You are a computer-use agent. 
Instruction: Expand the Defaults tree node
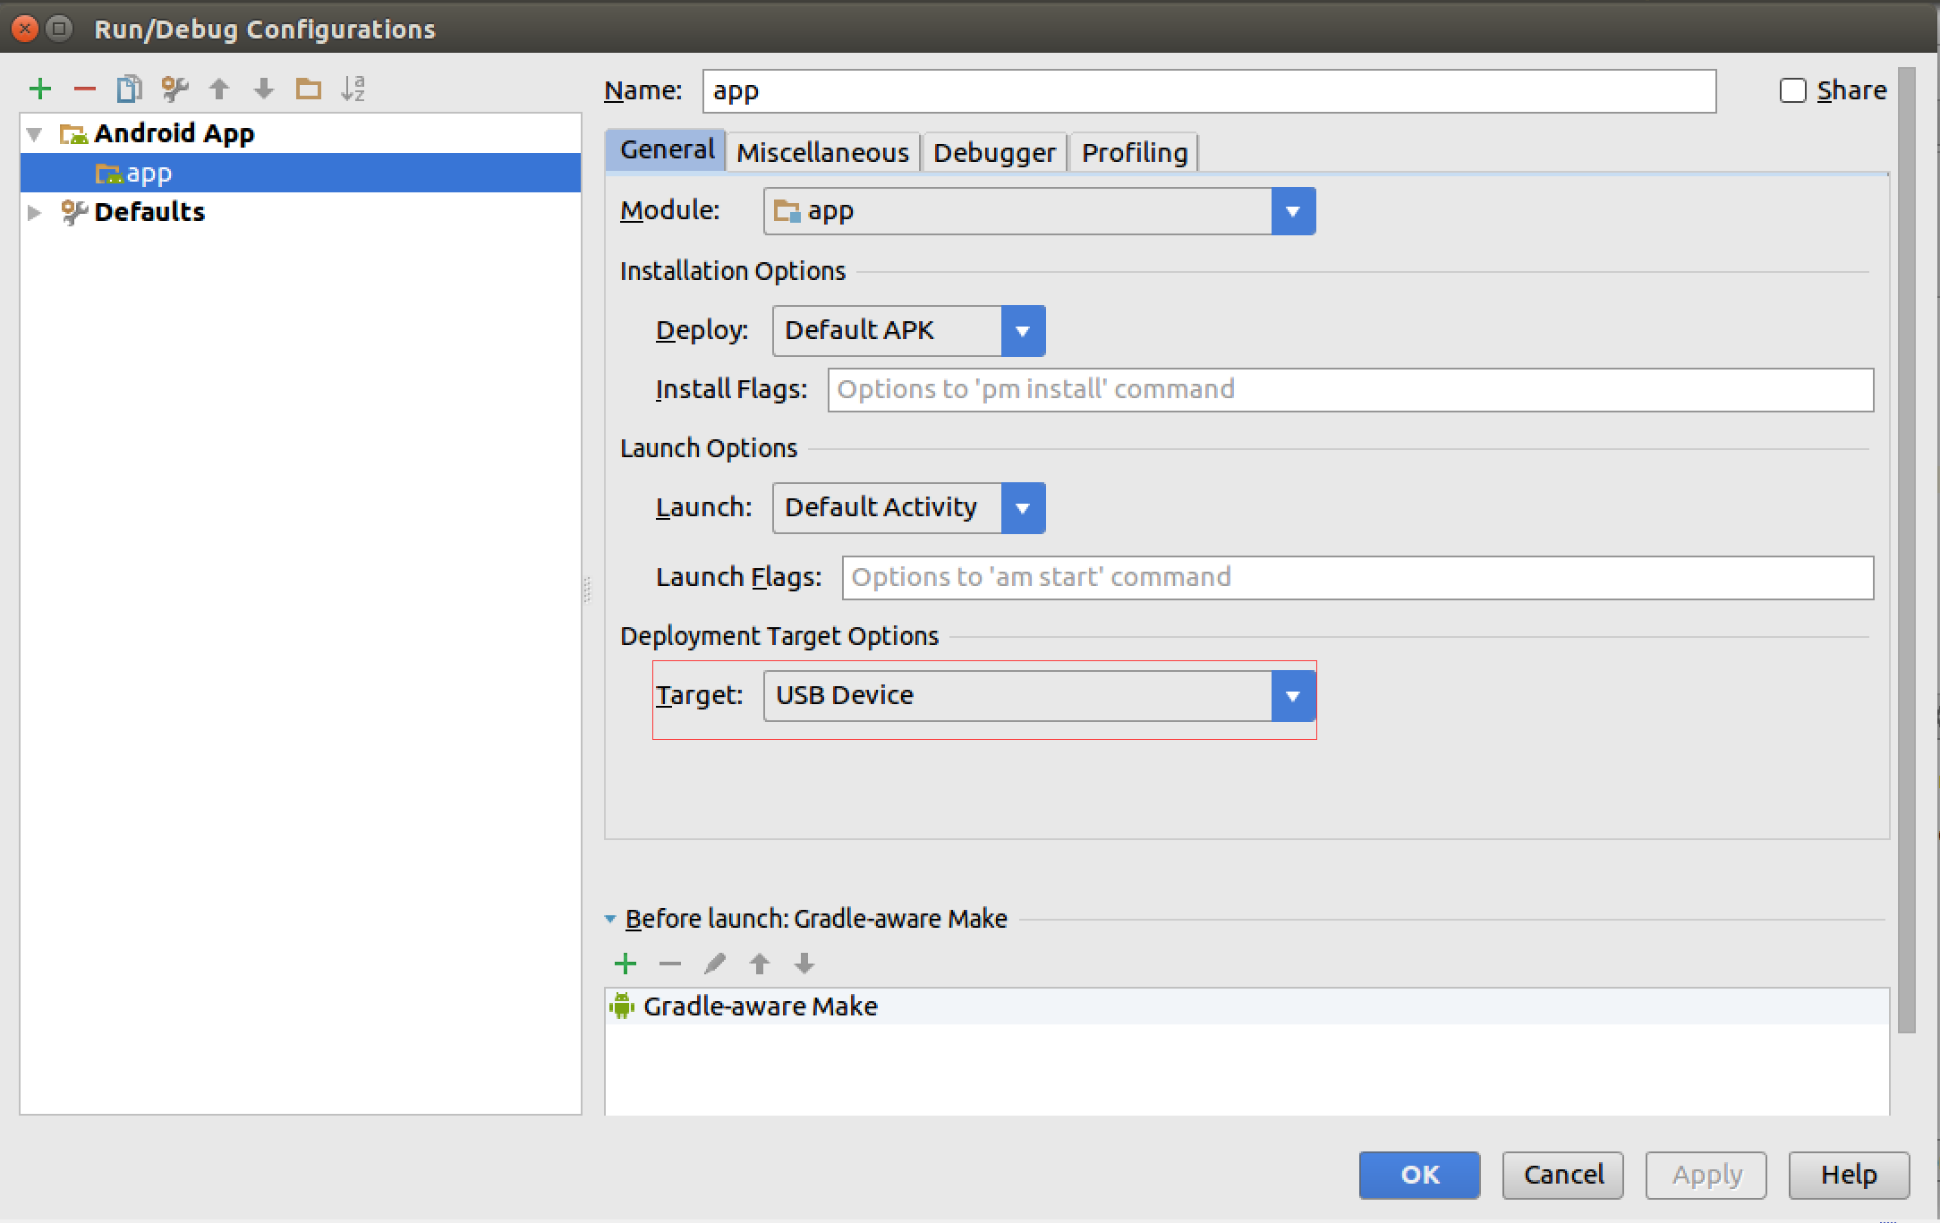35,213
